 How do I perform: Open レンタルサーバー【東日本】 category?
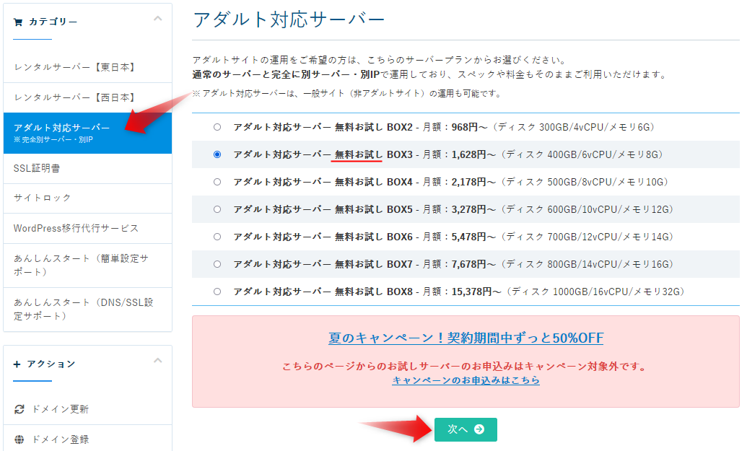75,67
